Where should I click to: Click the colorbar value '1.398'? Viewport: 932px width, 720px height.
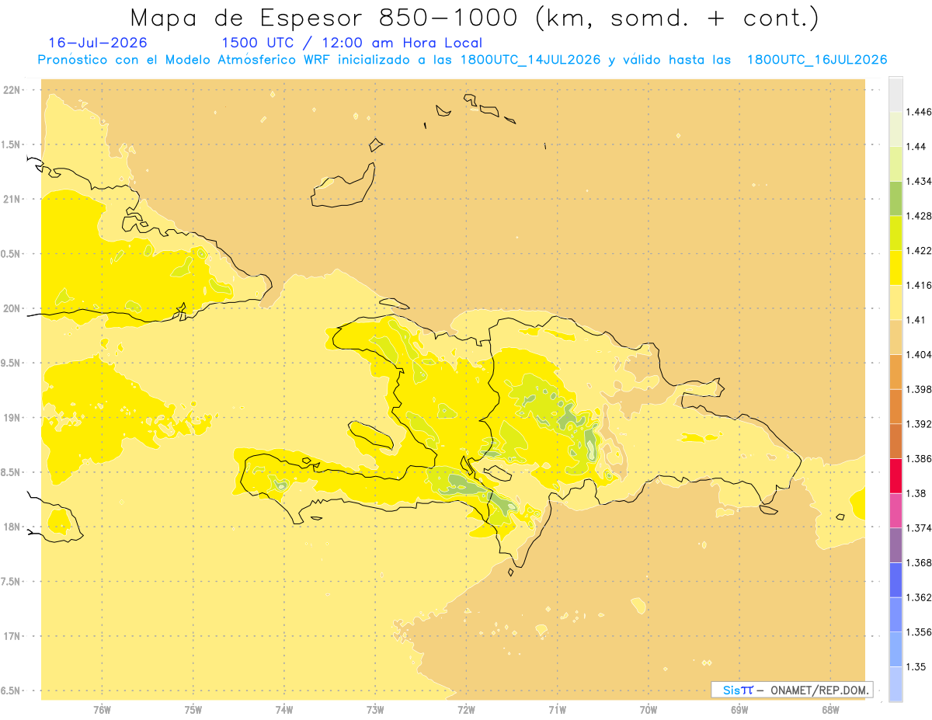coord(918,389)
